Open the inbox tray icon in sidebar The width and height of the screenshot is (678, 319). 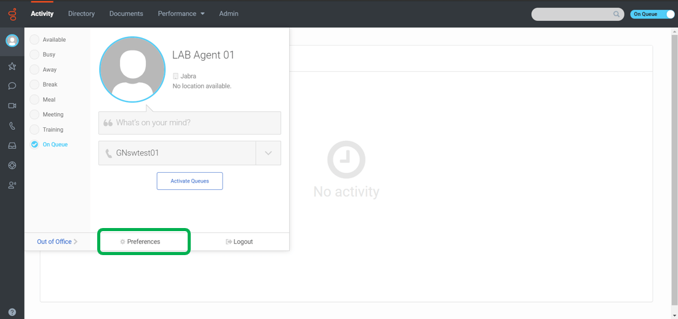coord(12,146)
